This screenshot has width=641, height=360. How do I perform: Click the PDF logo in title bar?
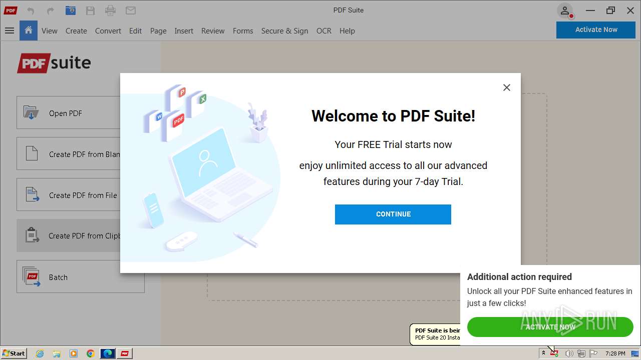11,10
